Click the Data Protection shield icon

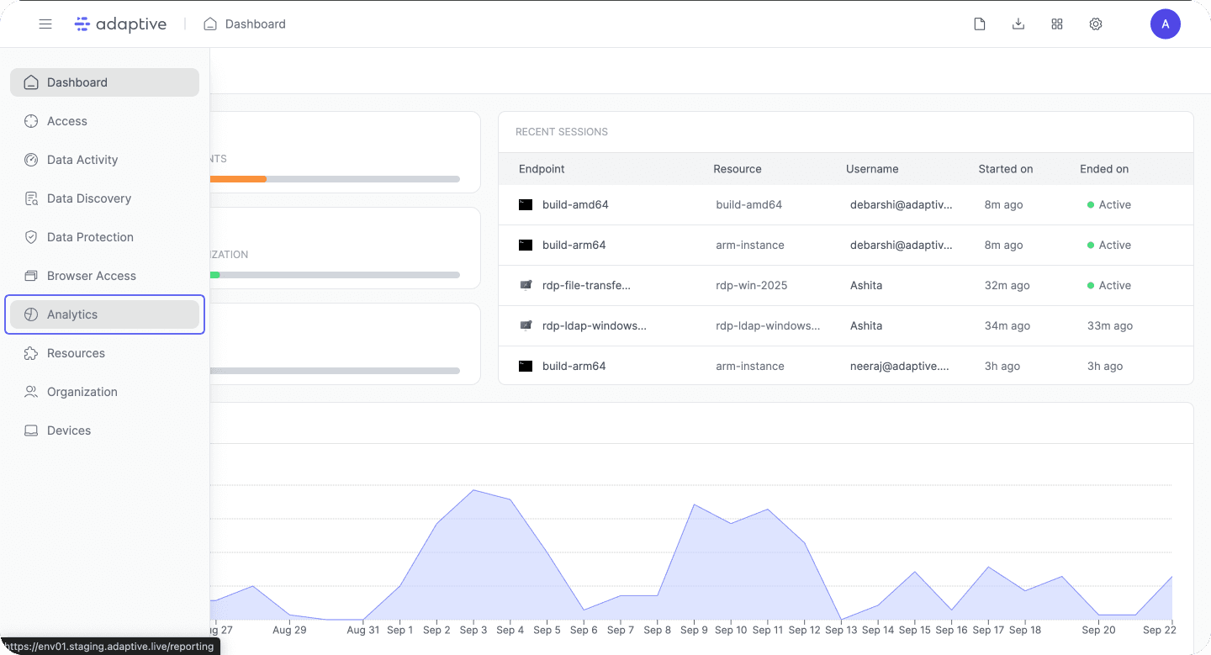pos(31,237)
